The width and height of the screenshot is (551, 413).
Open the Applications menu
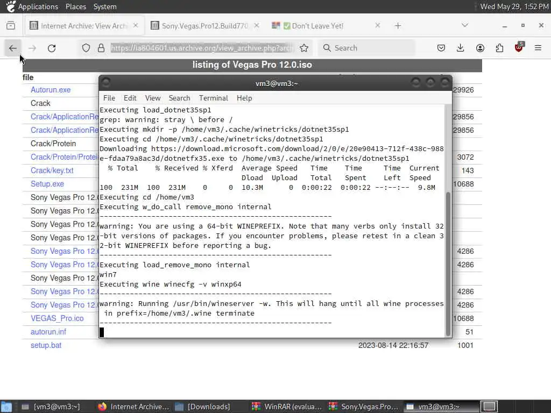[x=38, y=6]
